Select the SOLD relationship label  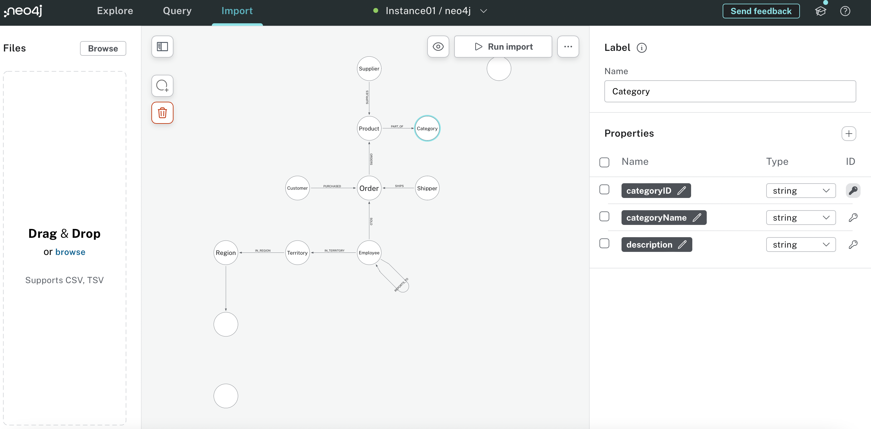coord(371,222)
